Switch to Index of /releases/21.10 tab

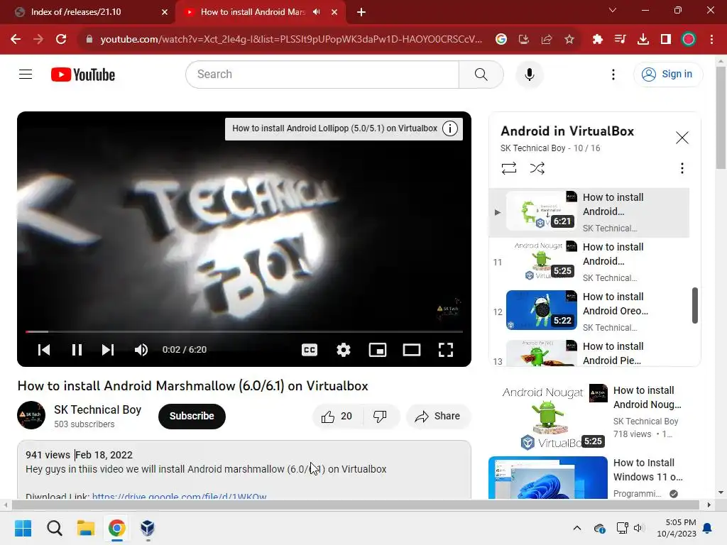point(88,12)
